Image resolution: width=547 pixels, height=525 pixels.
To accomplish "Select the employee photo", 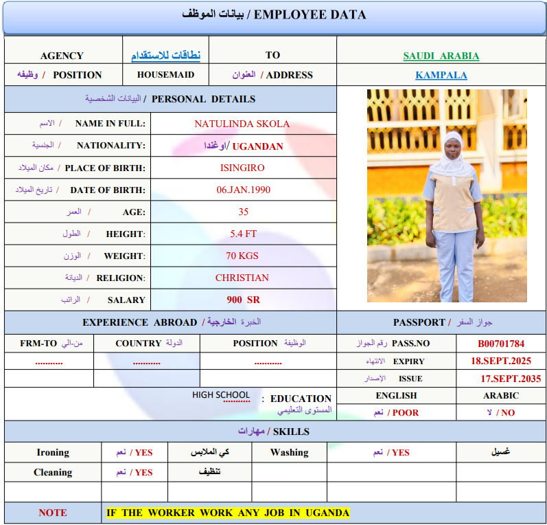I will (447, 196).
